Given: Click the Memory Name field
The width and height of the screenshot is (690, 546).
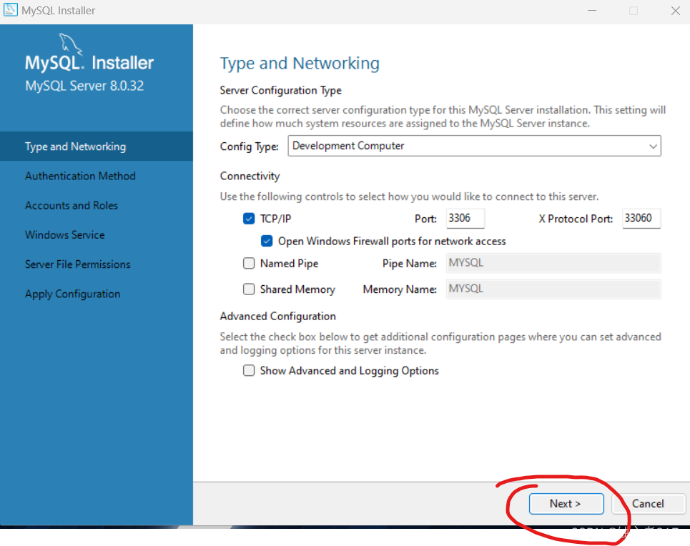Looking at the screenshot, I should pos(553,289).
